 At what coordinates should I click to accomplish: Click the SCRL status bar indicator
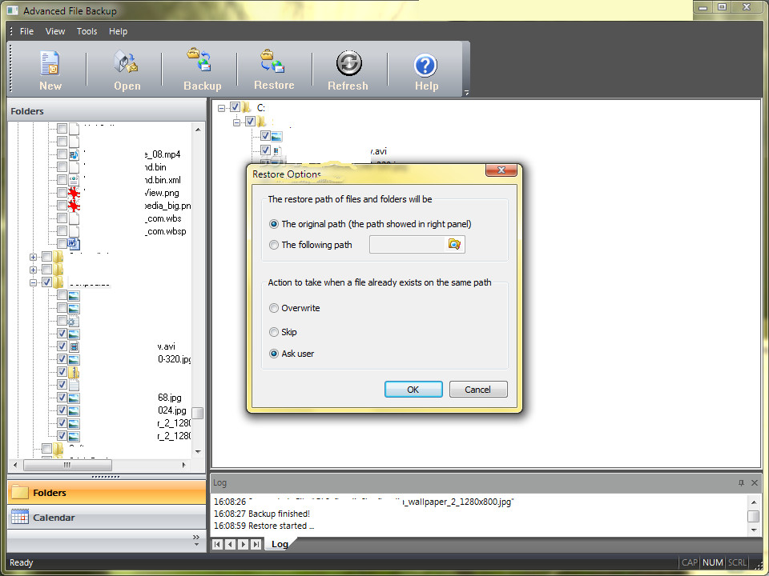click(737, 562)
